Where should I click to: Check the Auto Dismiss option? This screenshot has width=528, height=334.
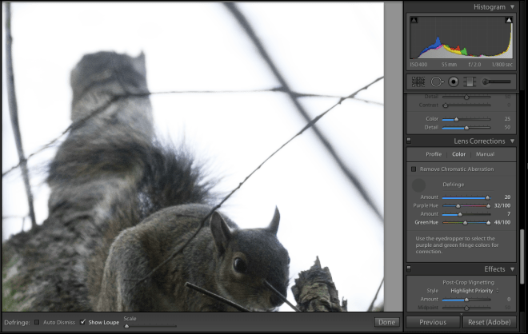pos(37,322)
